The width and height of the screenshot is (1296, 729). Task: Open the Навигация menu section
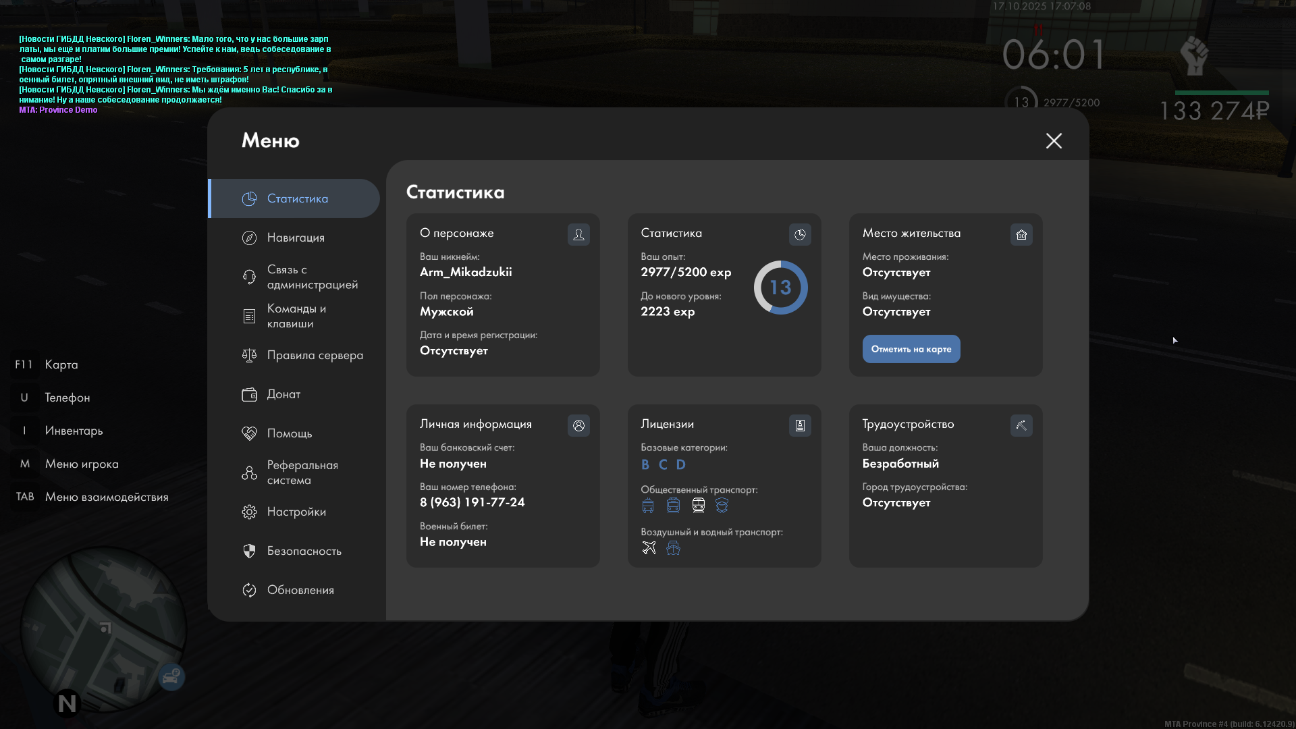pyautogui.click(x=296, y=238)
